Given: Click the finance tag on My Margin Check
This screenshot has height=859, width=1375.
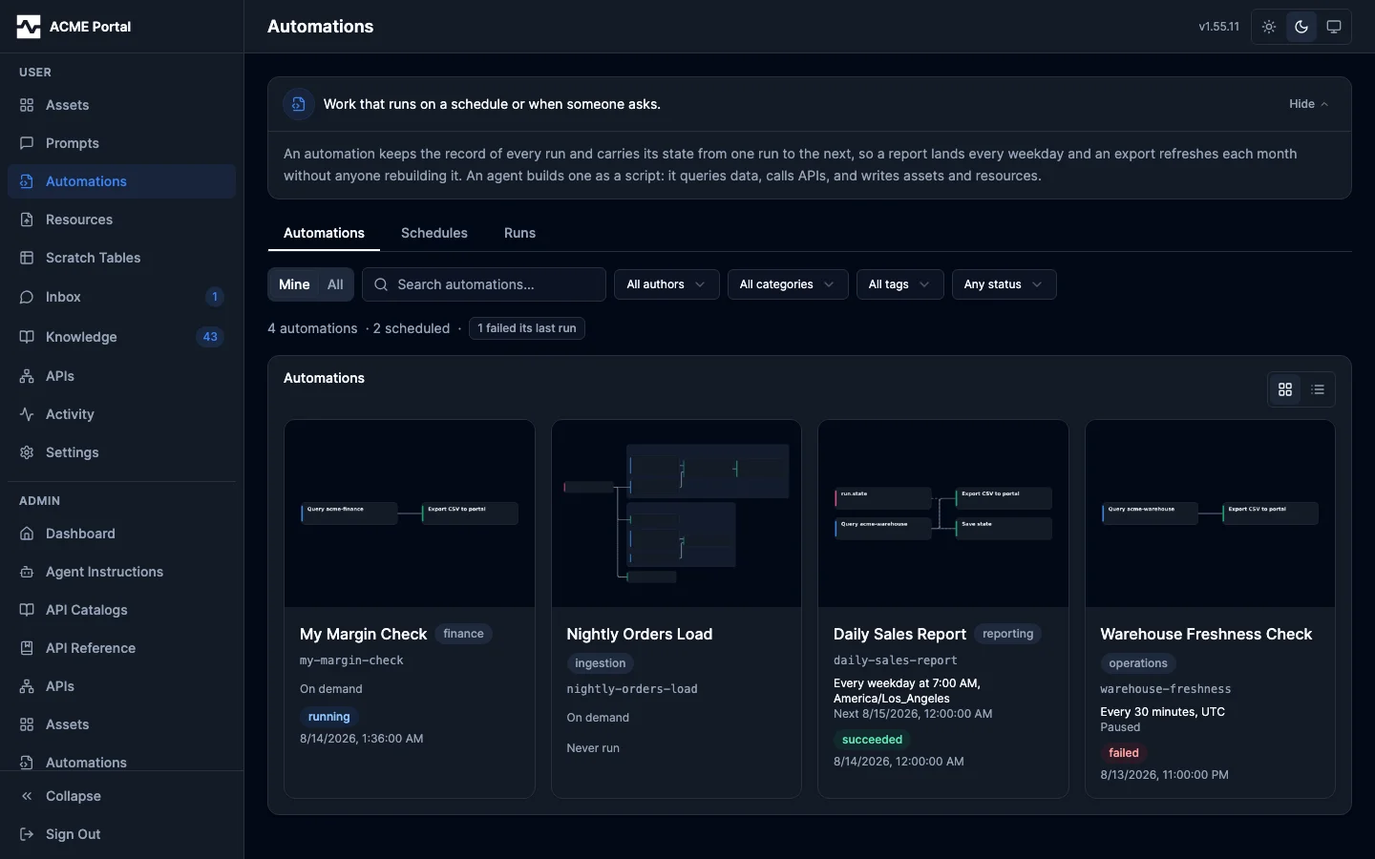Looking at the screenshot, I should pyautogui.click(x=463, y=634).
